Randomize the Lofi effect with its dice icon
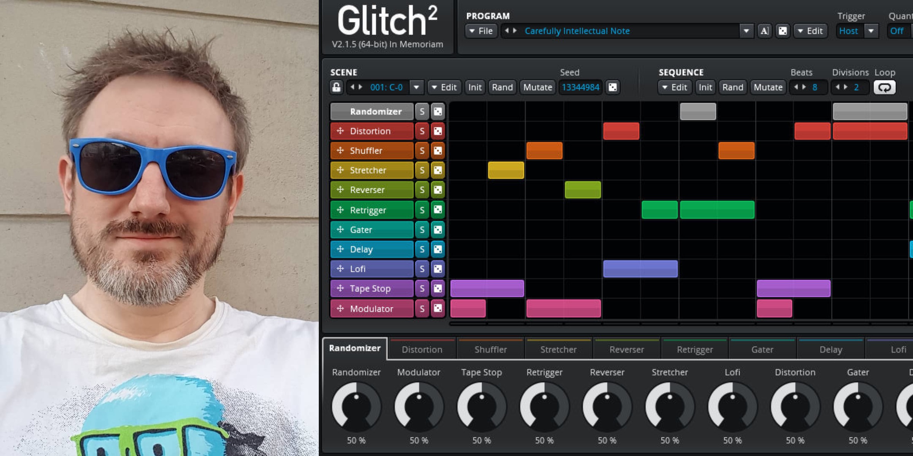This screenshot has width=913, height=456. (438, 269)
